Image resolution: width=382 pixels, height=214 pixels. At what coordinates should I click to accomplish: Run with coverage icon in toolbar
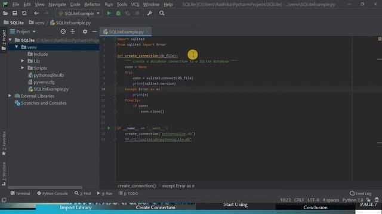click(x=128, y=13)
